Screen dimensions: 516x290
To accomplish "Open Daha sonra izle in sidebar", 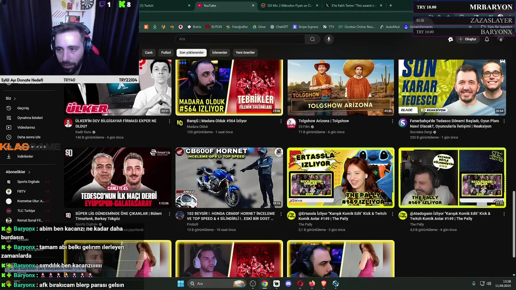I will click(29, 137).
